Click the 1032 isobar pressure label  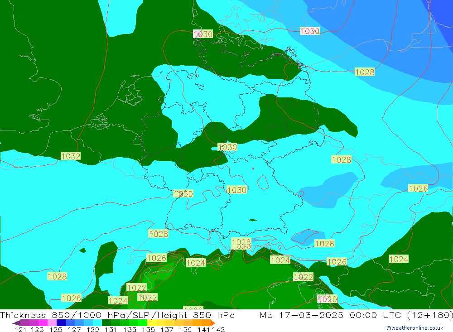coord(71,156)
